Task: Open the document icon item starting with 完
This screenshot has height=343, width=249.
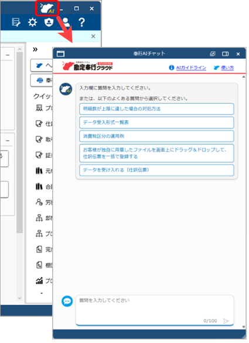Action: (x=44, y=249)
